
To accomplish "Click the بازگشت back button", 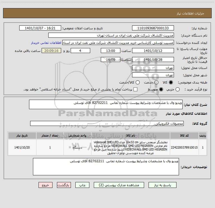I will click(64, 185).
